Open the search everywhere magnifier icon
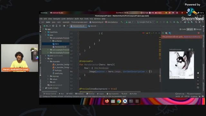The height and width of the screenshot is (116, 206). pyautogui.click(x=196, y=22)
